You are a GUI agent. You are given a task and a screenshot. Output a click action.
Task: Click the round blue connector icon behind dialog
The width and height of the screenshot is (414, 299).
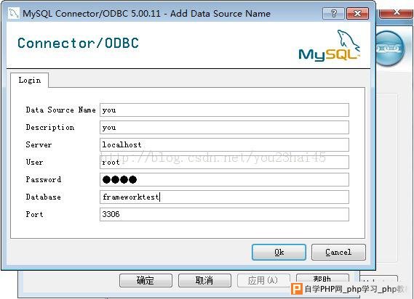[389, 49]
